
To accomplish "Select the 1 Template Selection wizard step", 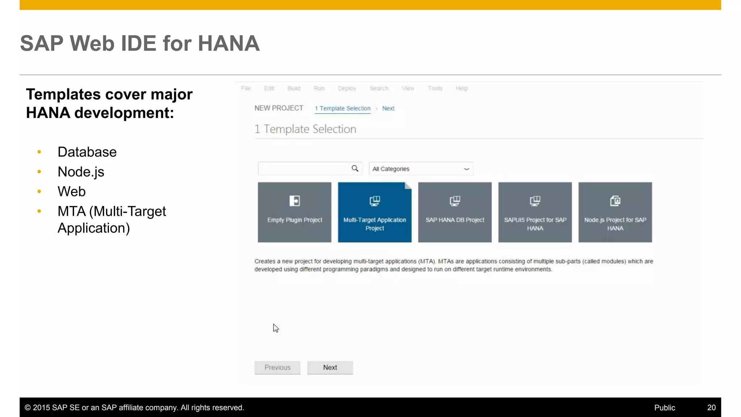I will [343, 108].
